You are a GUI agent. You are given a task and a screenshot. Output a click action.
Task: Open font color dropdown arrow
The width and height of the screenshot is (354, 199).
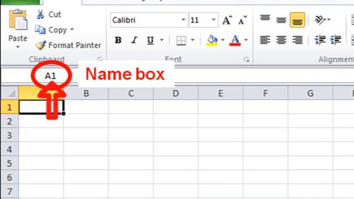pos(246,40)
